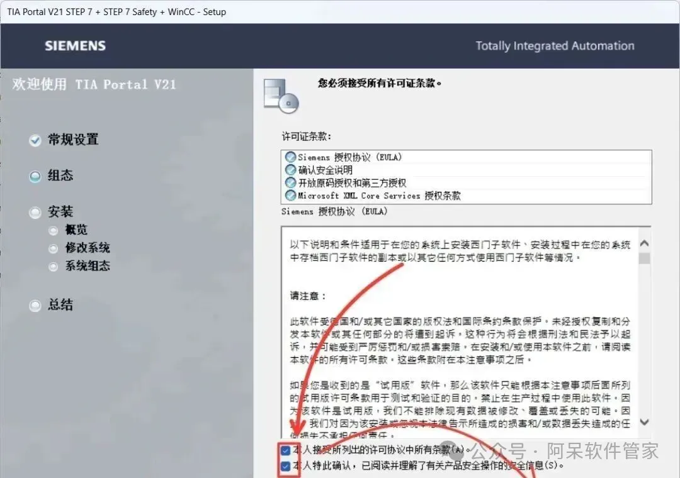Click the 组态 step in the sidebar

click(60, 175)
